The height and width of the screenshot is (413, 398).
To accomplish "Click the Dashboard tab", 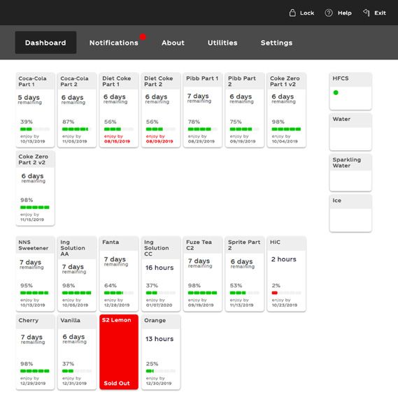I will click(x=45, y=43).
